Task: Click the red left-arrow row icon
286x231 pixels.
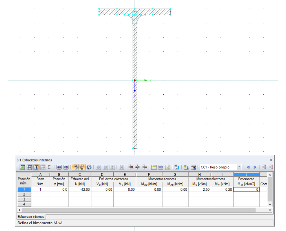Action: point(138,167)
